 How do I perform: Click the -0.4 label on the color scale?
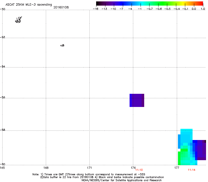177,9
